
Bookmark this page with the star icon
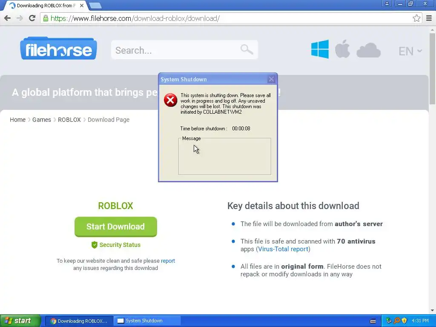click(x=416, y=18)
